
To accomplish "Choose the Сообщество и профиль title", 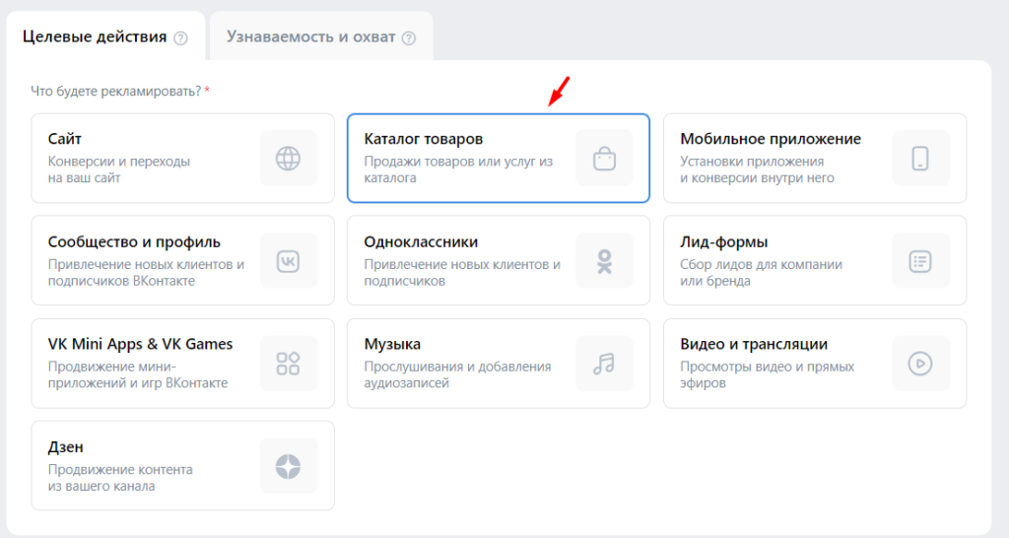I will coord(134,242).
